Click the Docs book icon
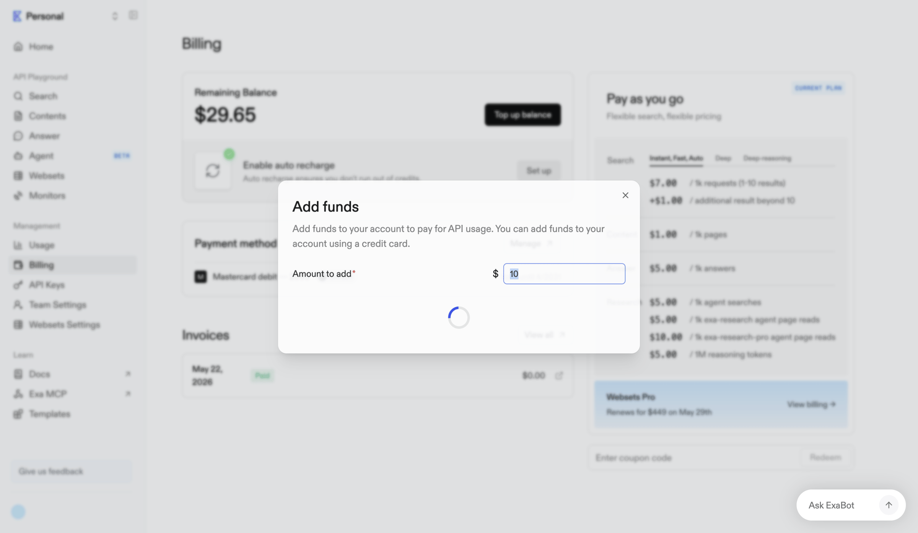This screenshot has width=918, height=533. (18, 374)
